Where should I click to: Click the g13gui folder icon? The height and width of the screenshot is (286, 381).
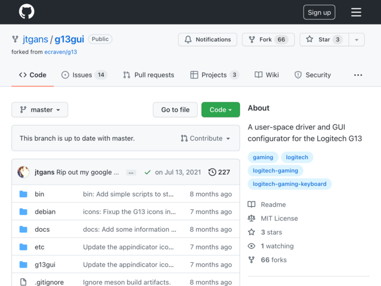23,265
